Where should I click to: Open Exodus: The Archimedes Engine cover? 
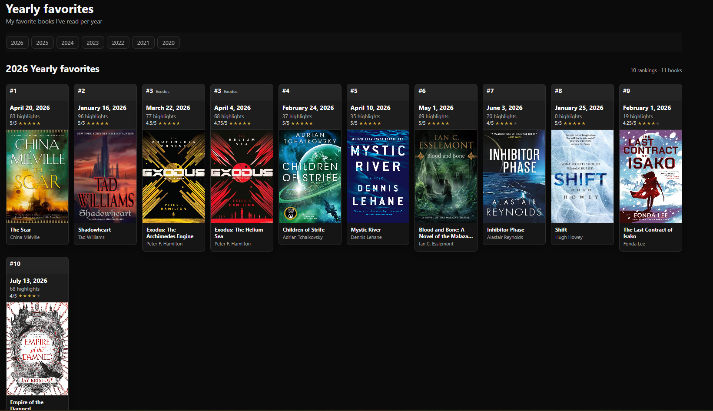click(x=174, y=176)
